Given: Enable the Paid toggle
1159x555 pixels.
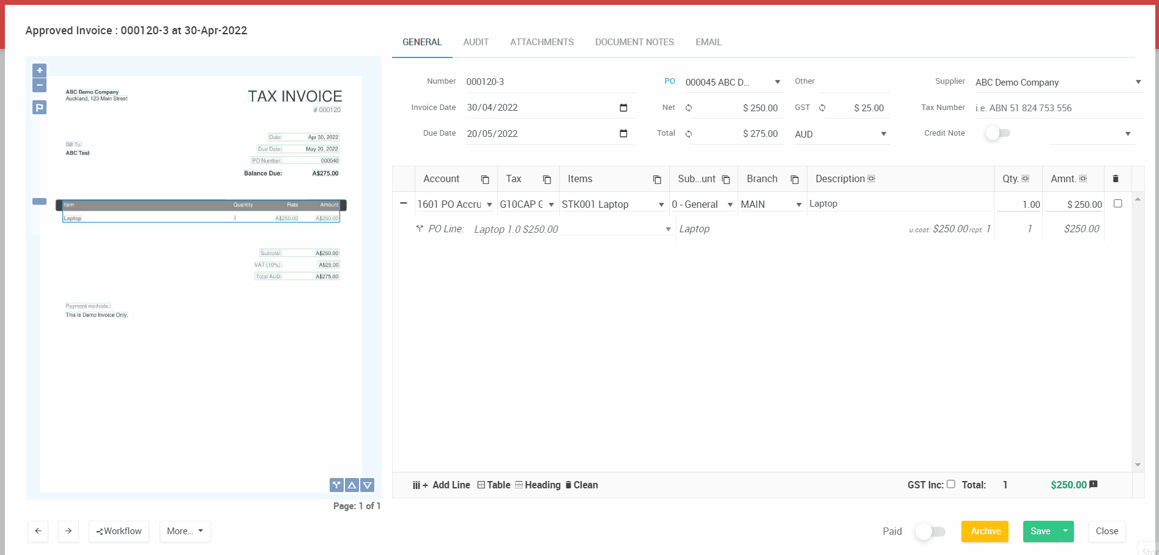Looking at the screenshot, I should (930, 531).
